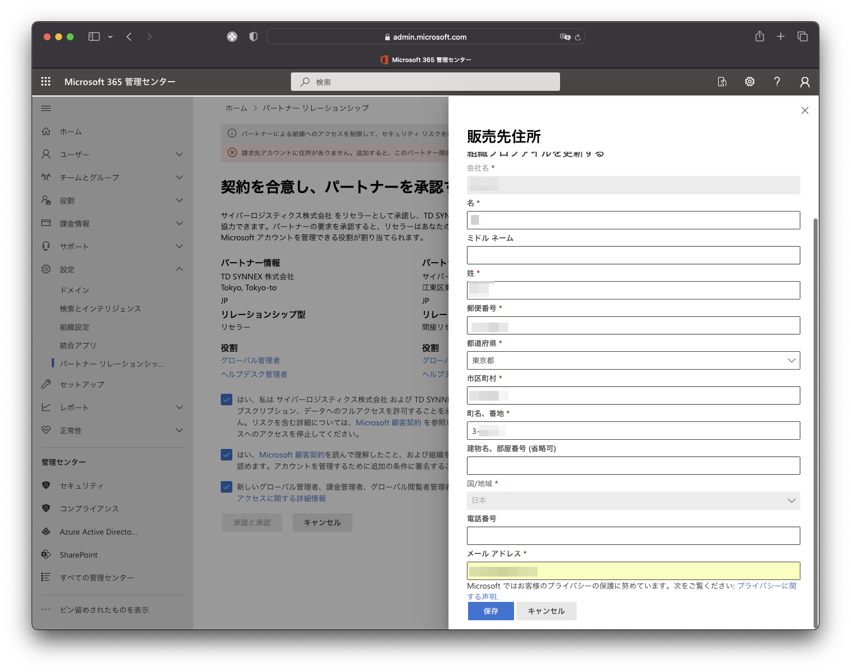Go back with Safari back arrow
Image resolution: width=851 pixels, height=672 pixels.
coord(129,37)
